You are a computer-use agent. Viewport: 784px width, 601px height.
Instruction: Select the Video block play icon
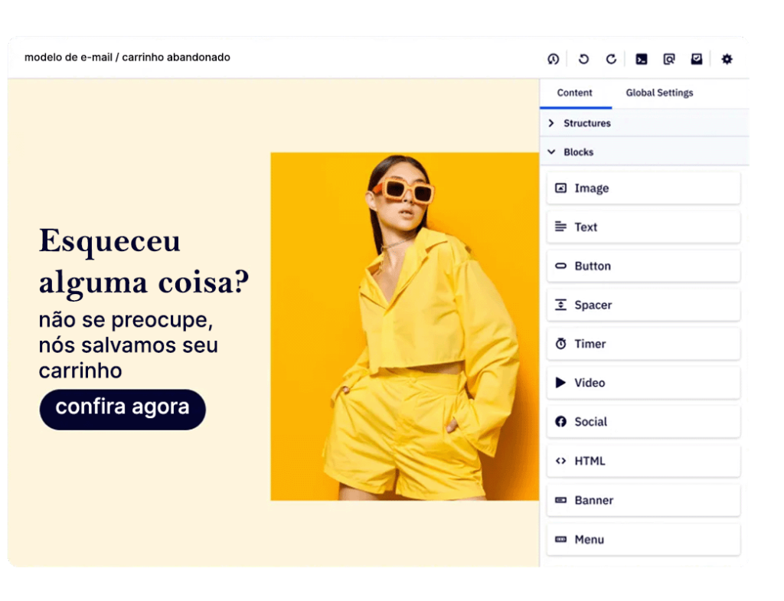[x=561, y=383]
